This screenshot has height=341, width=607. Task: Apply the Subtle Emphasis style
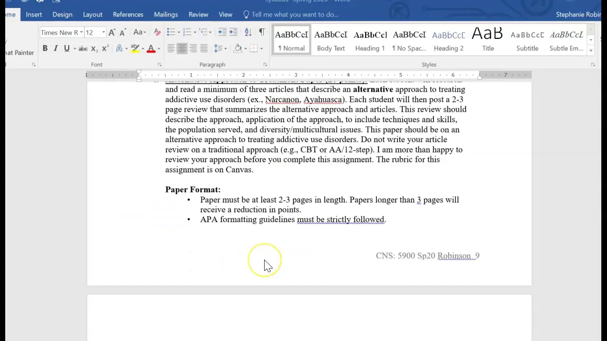coord(567,40)
